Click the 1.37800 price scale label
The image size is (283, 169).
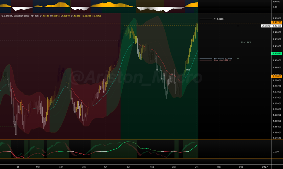(x=277, y=92)
